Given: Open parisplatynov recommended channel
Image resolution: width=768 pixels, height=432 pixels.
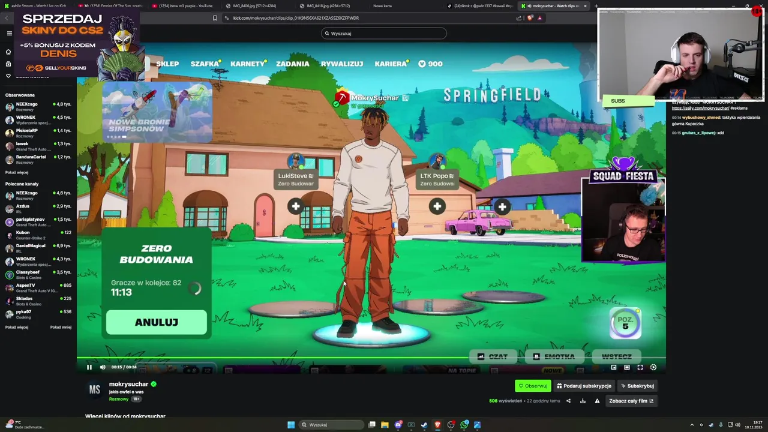Looking at the screenshot, I should click(x=38, y=221).
